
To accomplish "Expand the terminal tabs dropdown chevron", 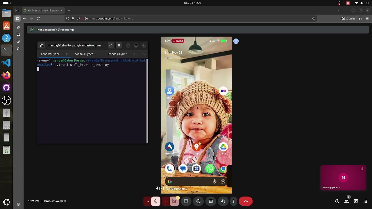I will pos(144,54).
